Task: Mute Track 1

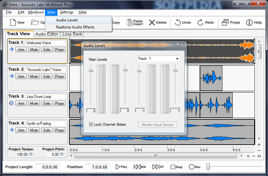Action: click(34, 50)
